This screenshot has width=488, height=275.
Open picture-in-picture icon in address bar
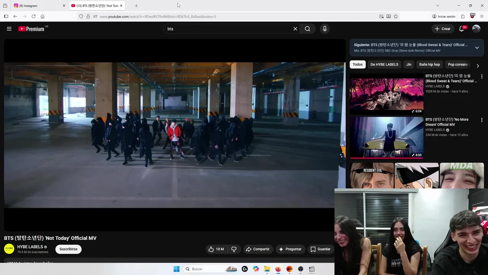click(x=381, y=16)
